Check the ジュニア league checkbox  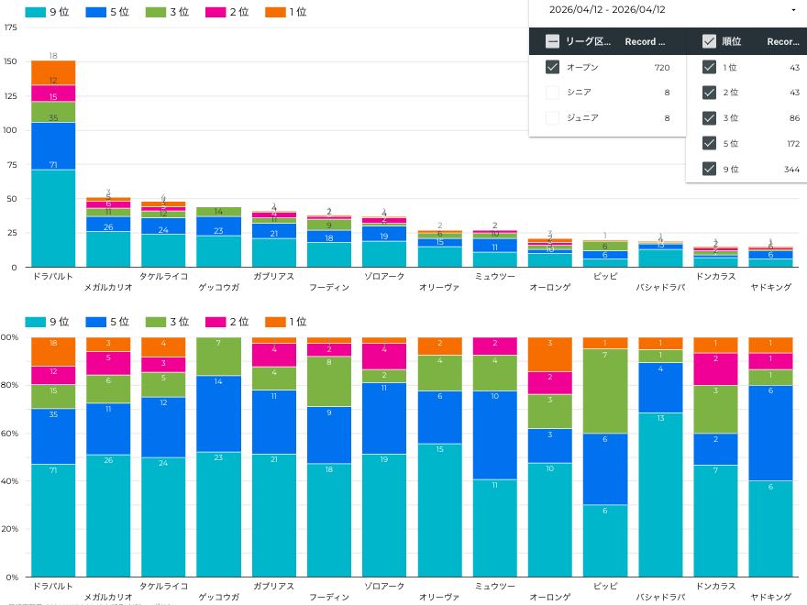click(x=552, y=117)
